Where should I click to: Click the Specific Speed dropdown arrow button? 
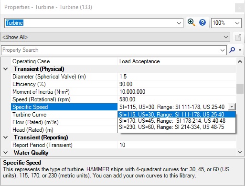coord(232,107)
